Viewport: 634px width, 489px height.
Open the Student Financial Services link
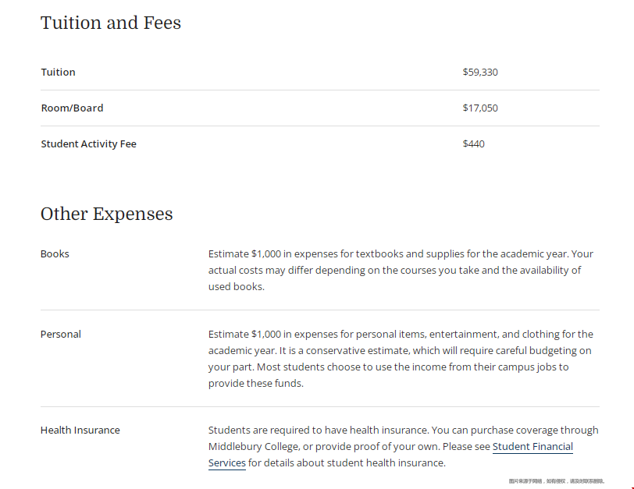point(532,447)
